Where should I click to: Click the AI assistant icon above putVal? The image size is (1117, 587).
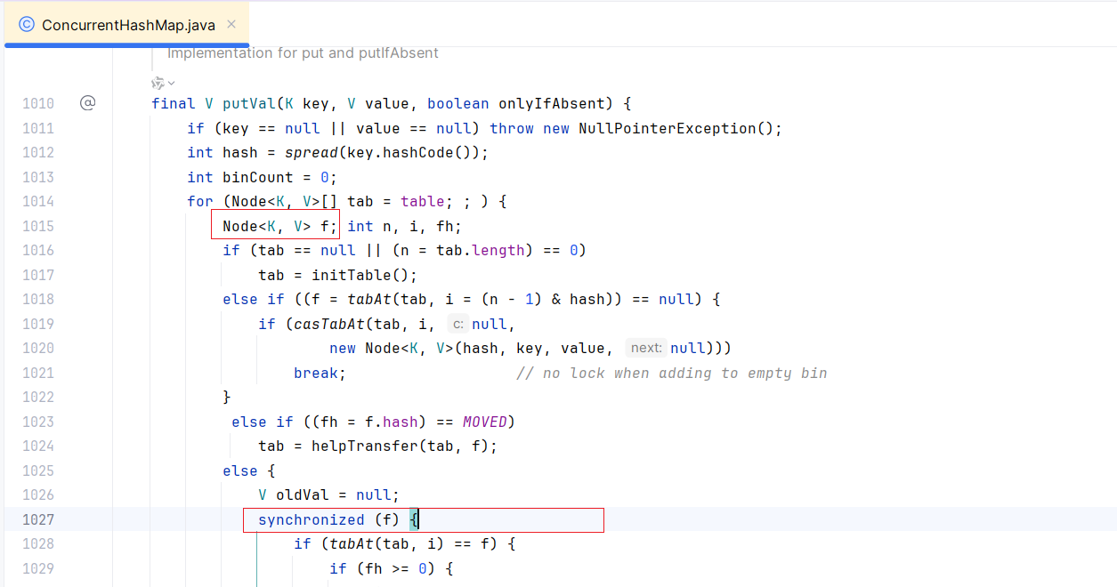click(x=158, y=83)
